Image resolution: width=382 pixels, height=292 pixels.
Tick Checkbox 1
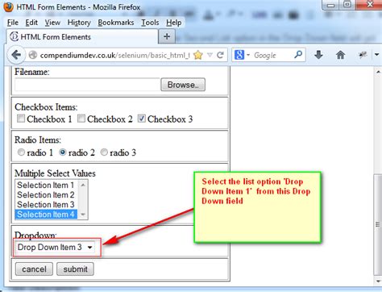point(21,119)
